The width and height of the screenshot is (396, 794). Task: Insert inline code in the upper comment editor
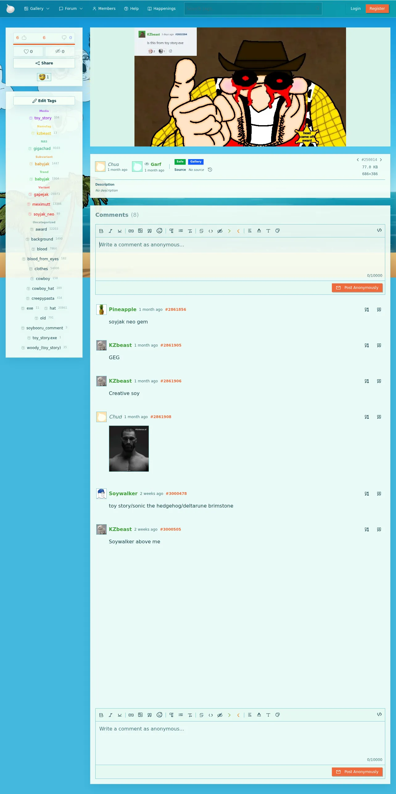(211, 231)
